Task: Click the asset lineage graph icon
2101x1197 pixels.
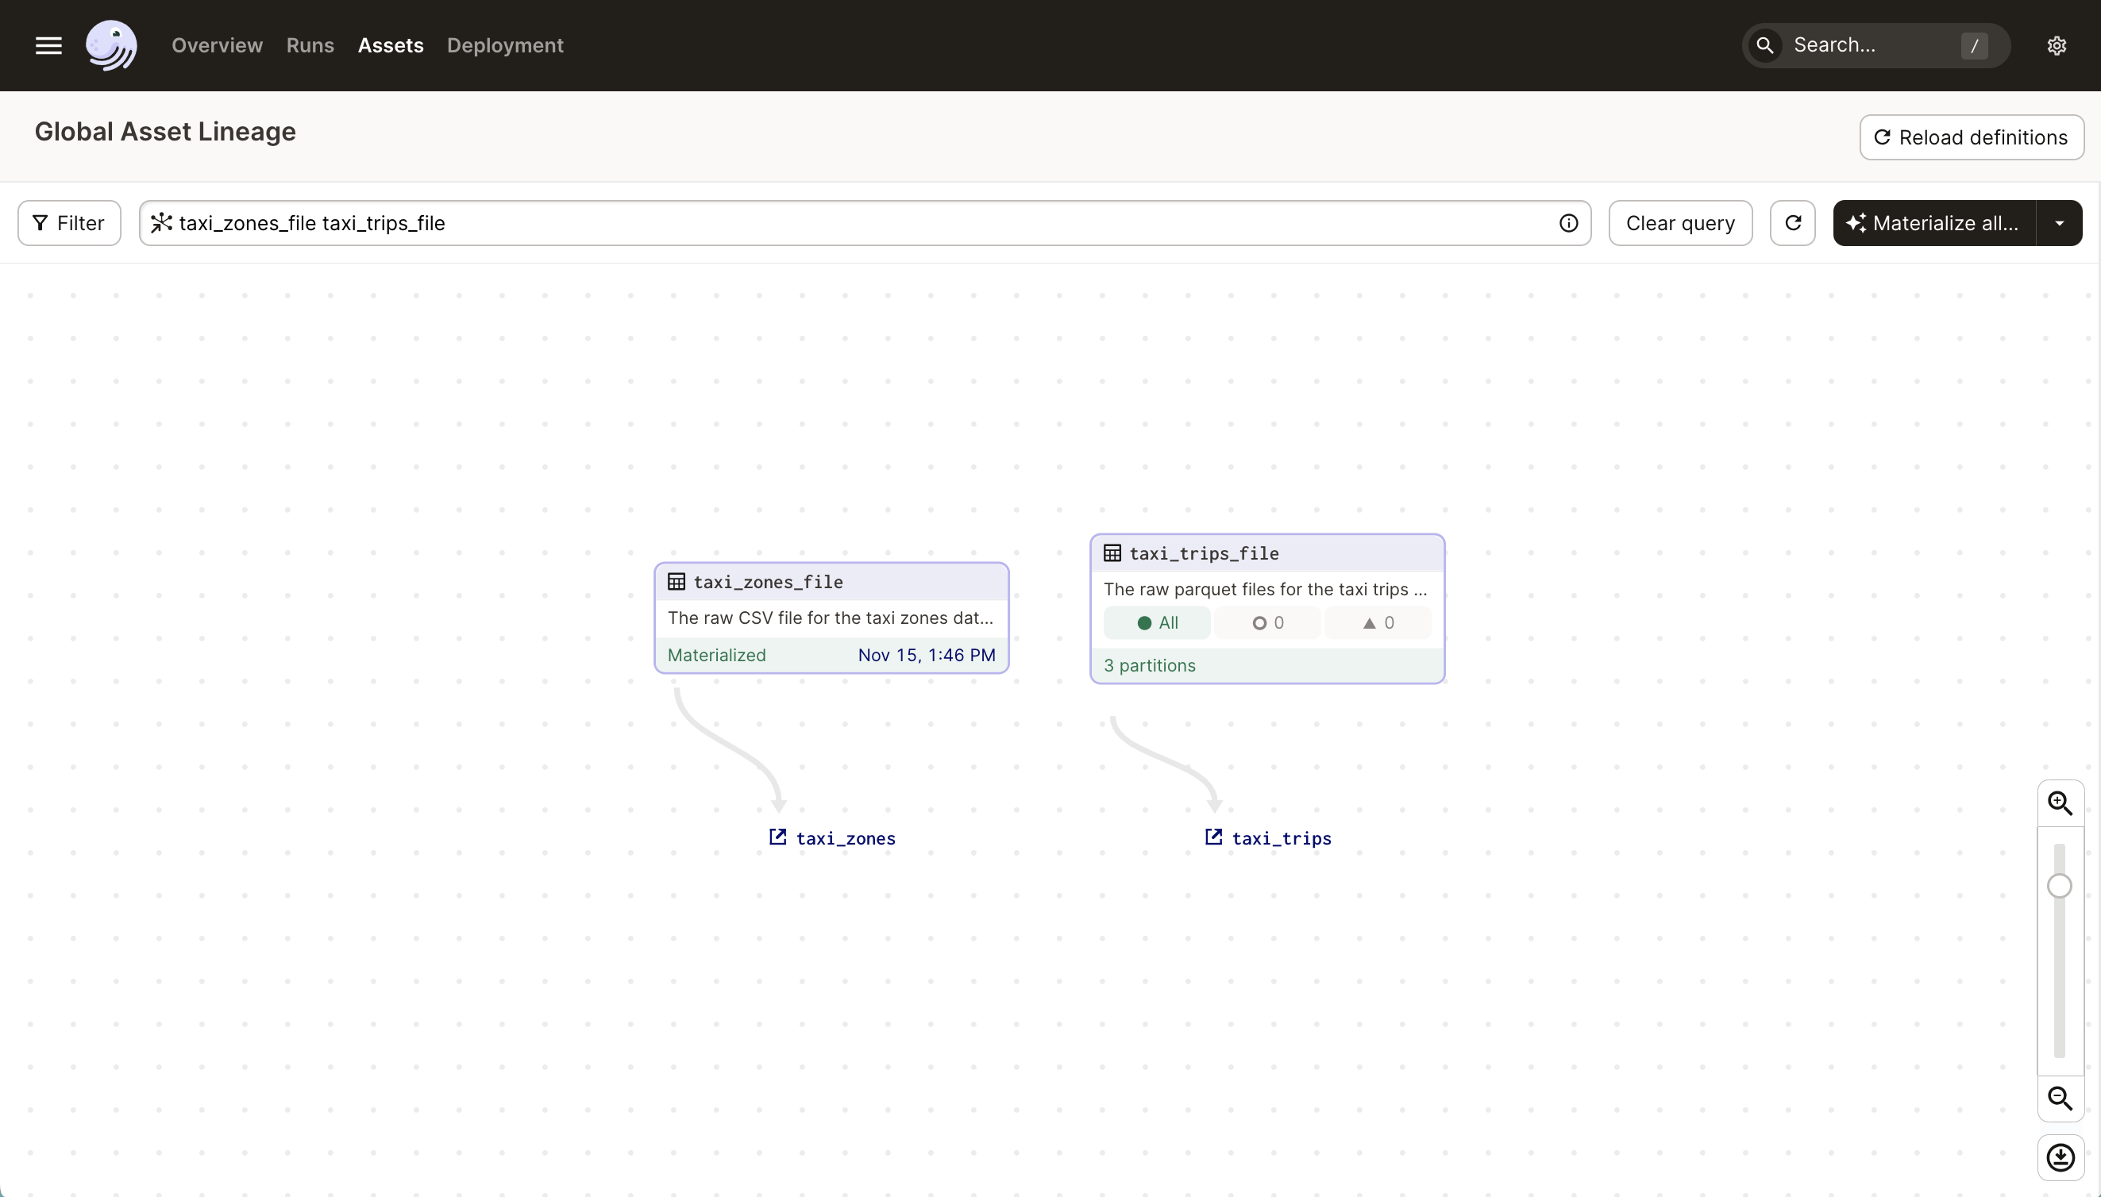Action: [162, 222]
